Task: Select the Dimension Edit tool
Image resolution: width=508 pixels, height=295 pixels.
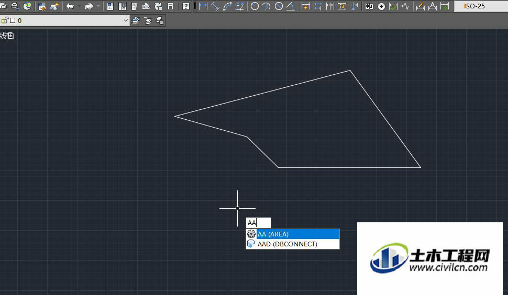Action: [420, 6]
